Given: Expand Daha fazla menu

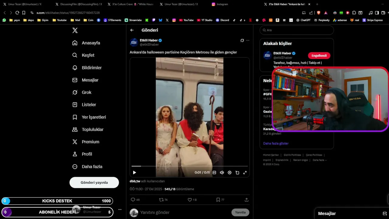Looking at the screenshot, I should pyautogui.click(x=87, y=166).
